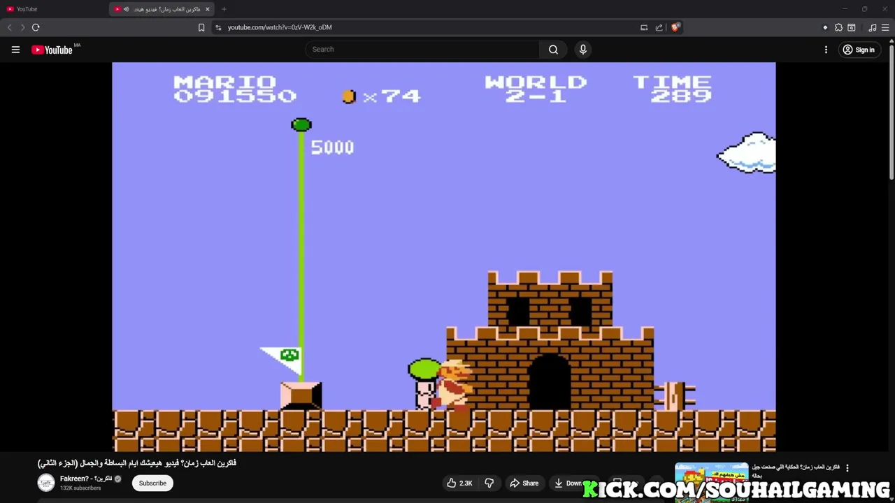Dislike the video
The height and width of the screenshot is (503, 895).
coord(489,483)
